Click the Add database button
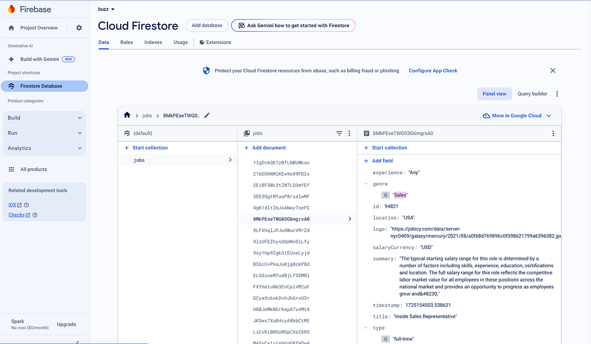 (206, 25)
